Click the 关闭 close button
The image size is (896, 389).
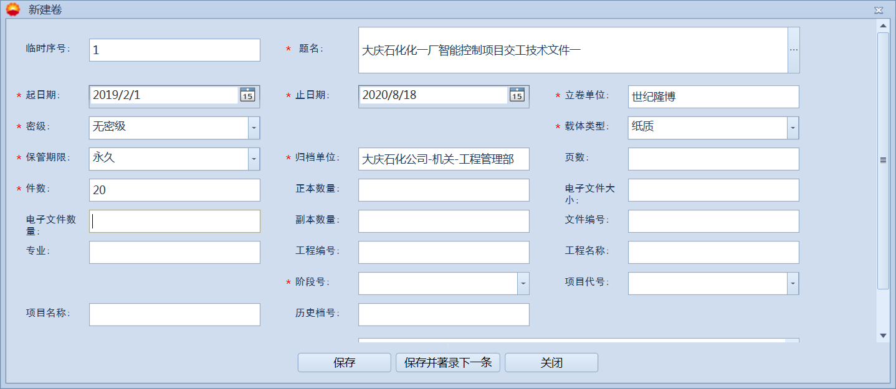[551, 362]
